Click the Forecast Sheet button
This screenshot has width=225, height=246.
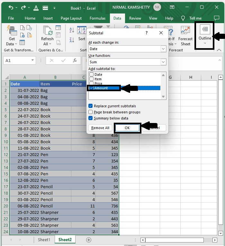185,36
